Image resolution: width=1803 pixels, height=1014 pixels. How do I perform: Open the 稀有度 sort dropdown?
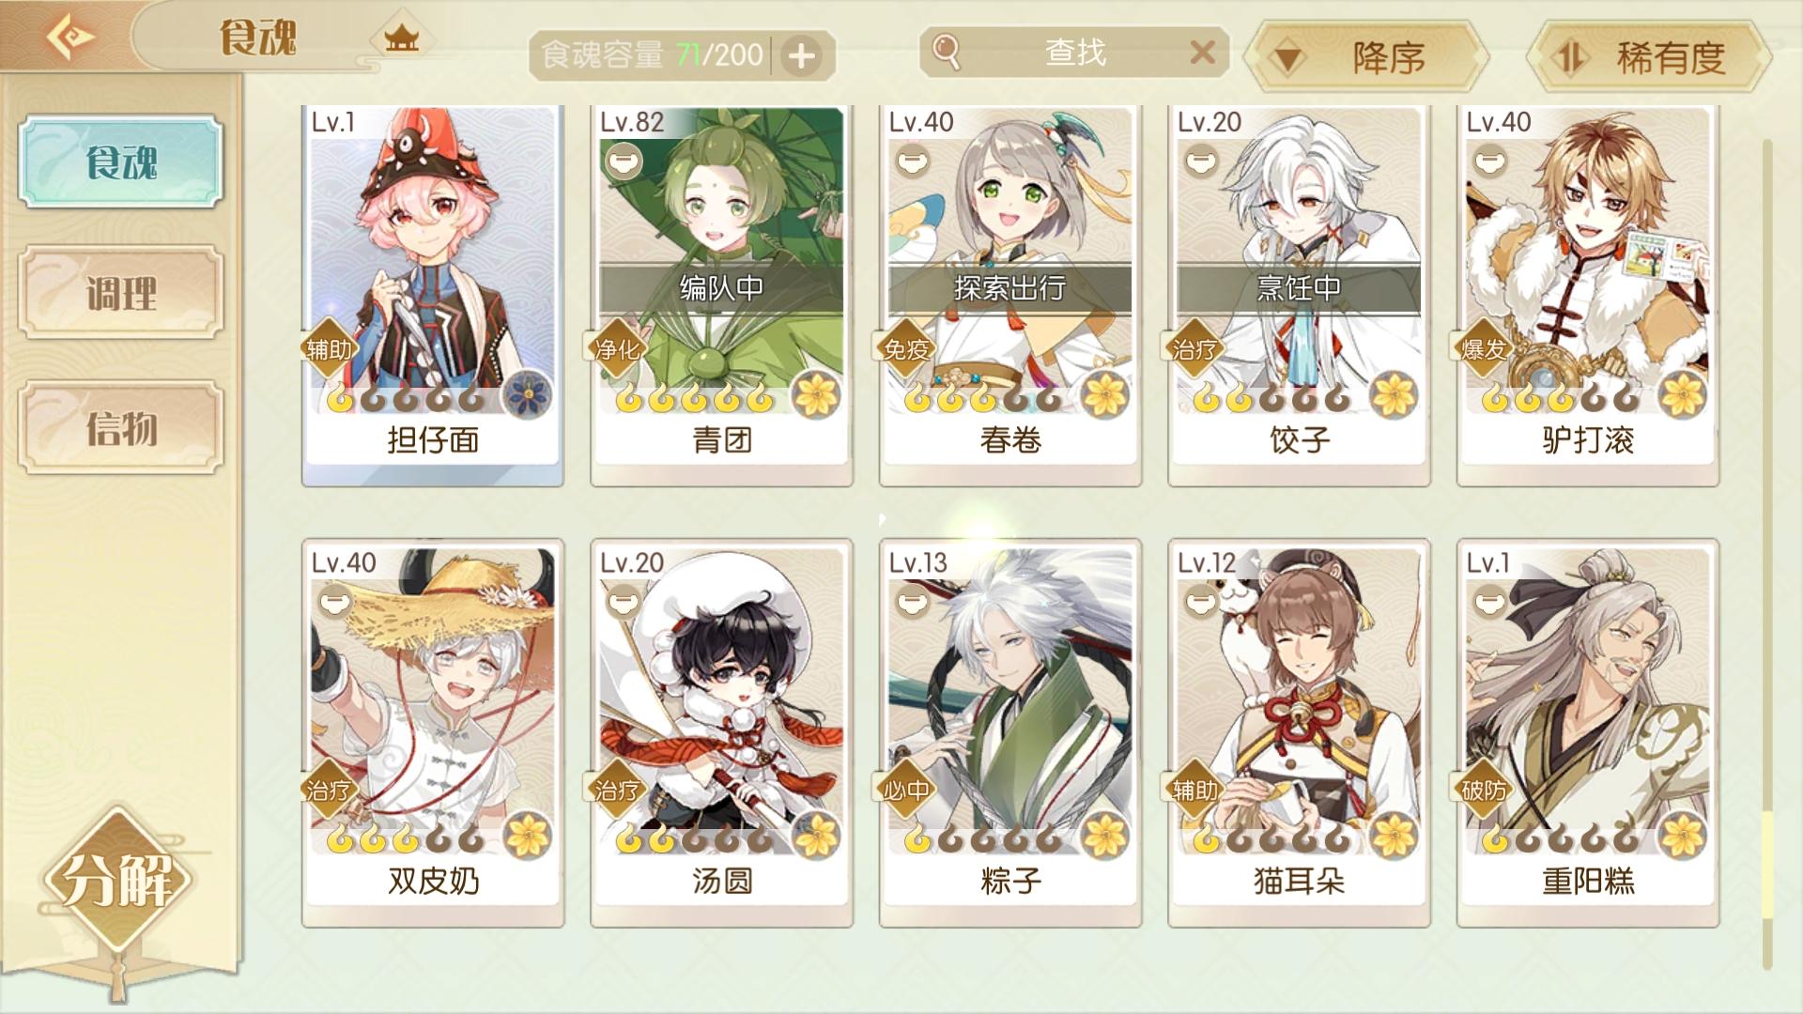click(x=1648, y=58)
